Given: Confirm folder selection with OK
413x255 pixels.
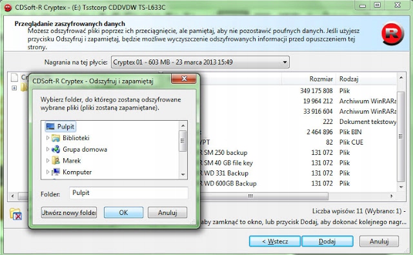Looking at the screenshot, I should (x=123, y=212).
